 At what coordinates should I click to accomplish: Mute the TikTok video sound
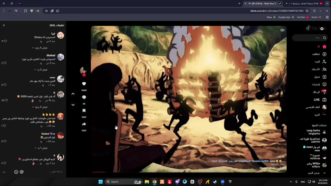[x=282, y=30]
